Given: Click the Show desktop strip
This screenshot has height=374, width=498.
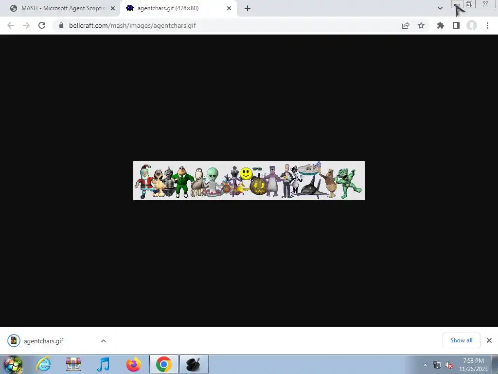Looking at the screenshot, I should tap(495, 364).
